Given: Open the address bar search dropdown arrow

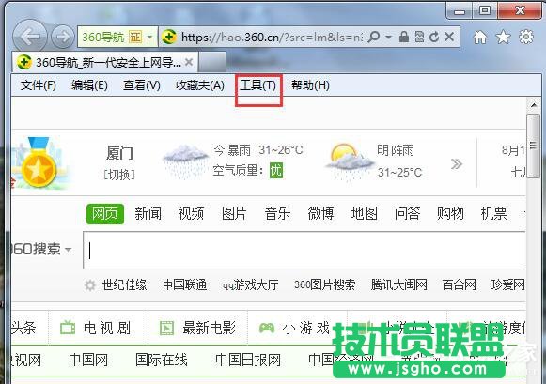Looking at the screenshot, I should (x=389, y=37).
